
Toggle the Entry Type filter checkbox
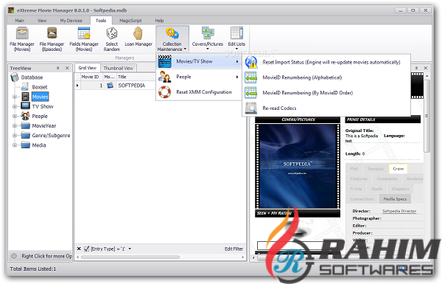tap(86, 249)
